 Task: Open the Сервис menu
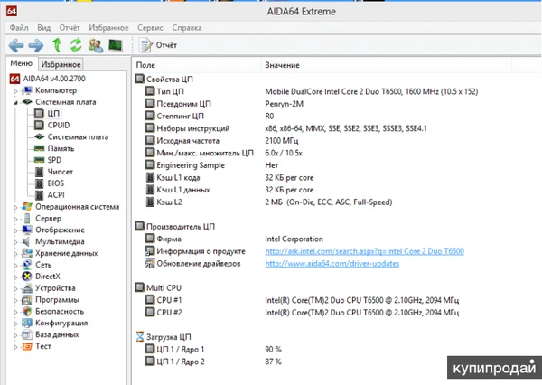pyautogui.click(x=152, y=29)
